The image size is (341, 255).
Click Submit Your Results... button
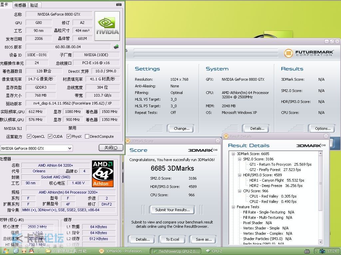coord(172,210)
